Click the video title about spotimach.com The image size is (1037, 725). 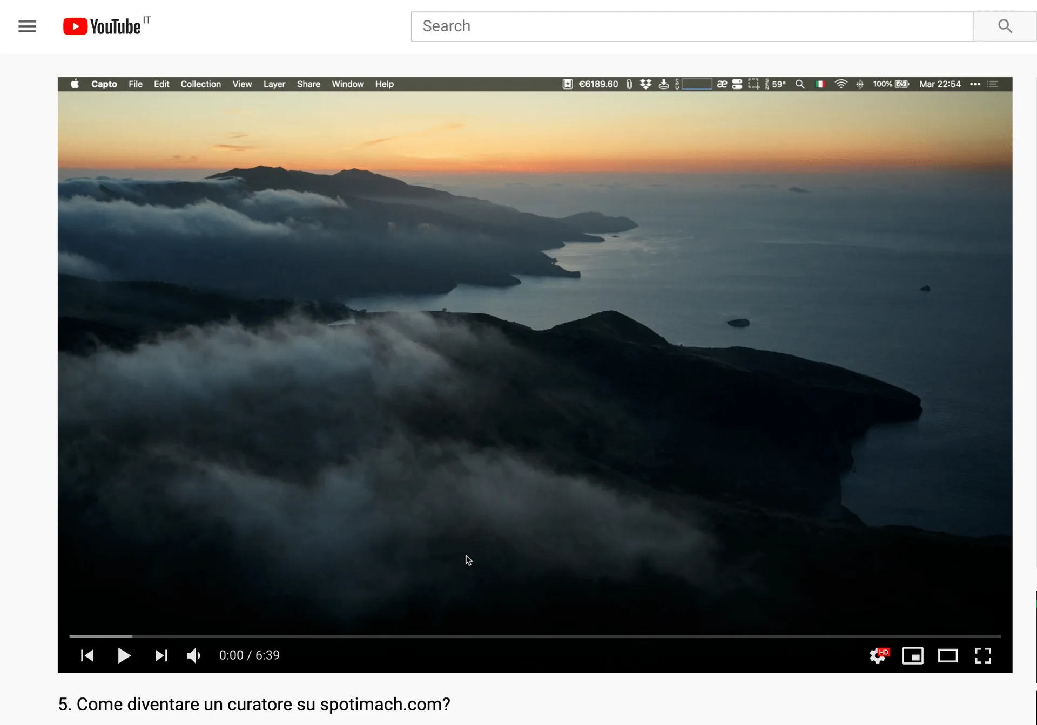254,704
